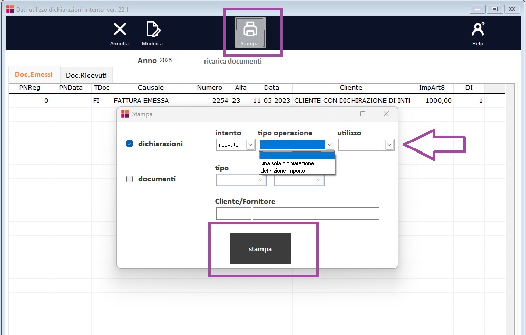Maximize the main Dati utilizzo window
The width and height of the screenshot is (526, 335).
[x=495, y=9]
